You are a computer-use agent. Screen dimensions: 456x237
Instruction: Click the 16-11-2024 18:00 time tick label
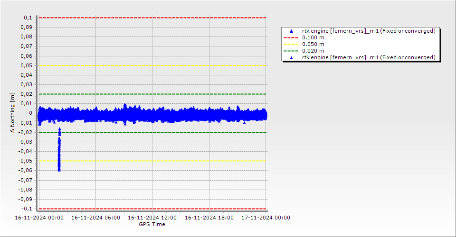pos(209,218)
